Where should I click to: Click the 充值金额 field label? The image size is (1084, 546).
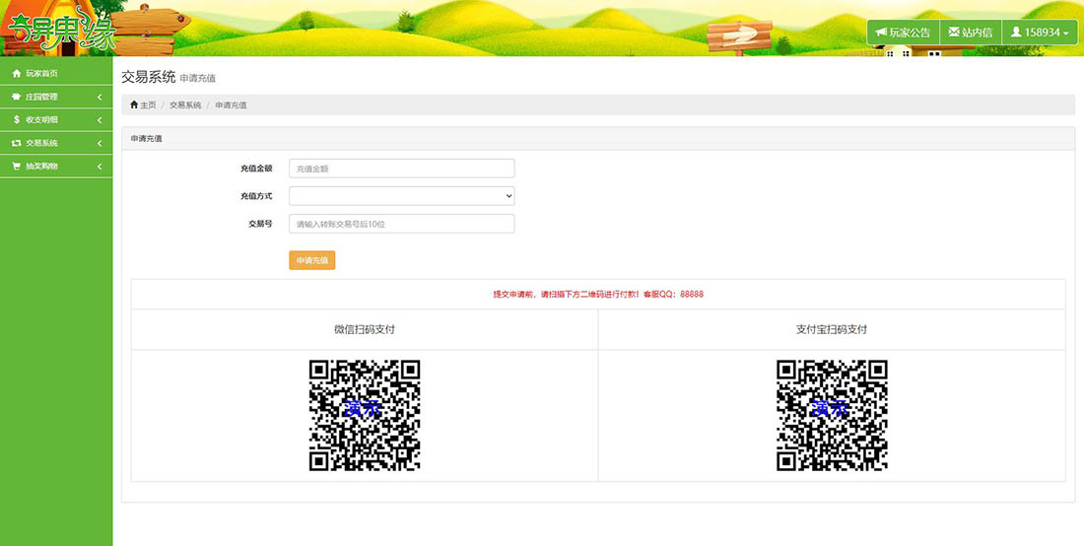[x=256, y=169]
